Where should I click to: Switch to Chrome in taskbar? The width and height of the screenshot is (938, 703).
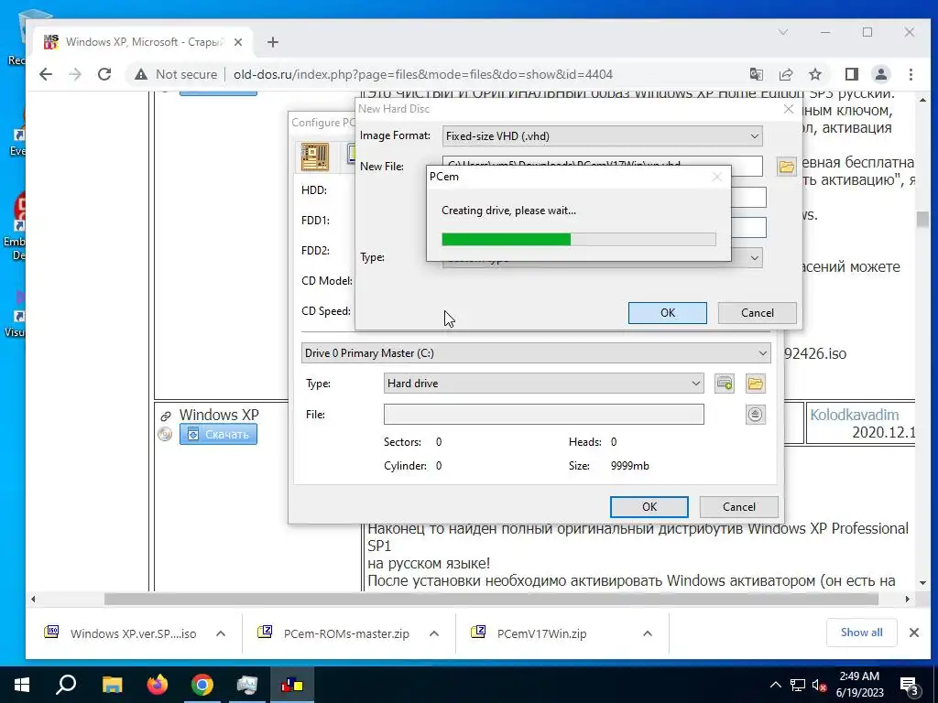coord(202,685)
